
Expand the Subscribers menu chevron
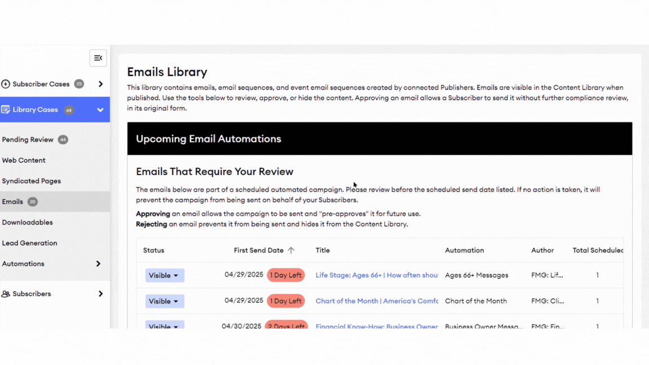pos(100,294)
